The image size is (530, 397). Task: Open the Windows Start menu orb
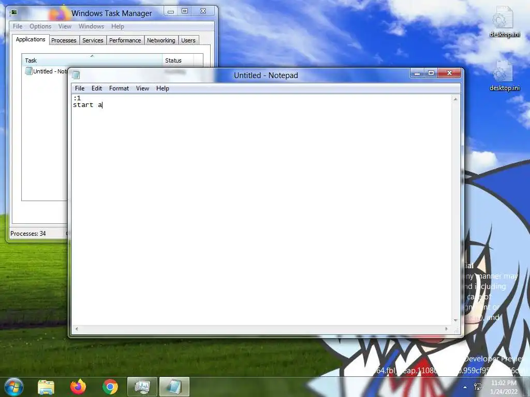(x=14, y=387)
